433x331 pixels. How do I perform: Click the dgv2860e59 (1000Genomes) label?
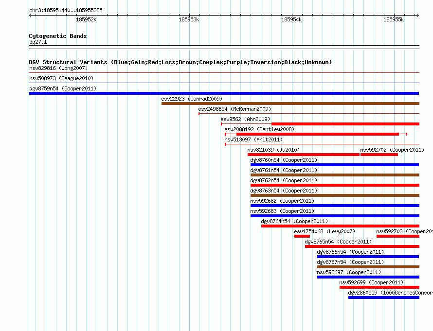[390, 293]
